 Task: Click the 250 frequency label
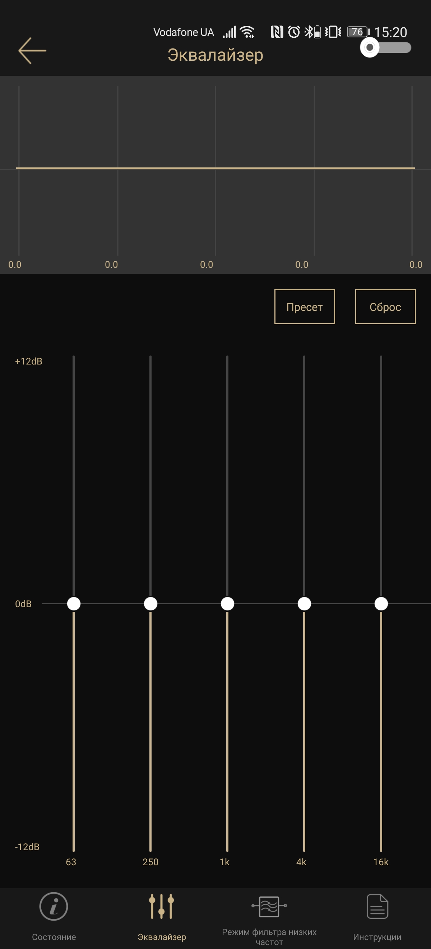pos(150,862)
